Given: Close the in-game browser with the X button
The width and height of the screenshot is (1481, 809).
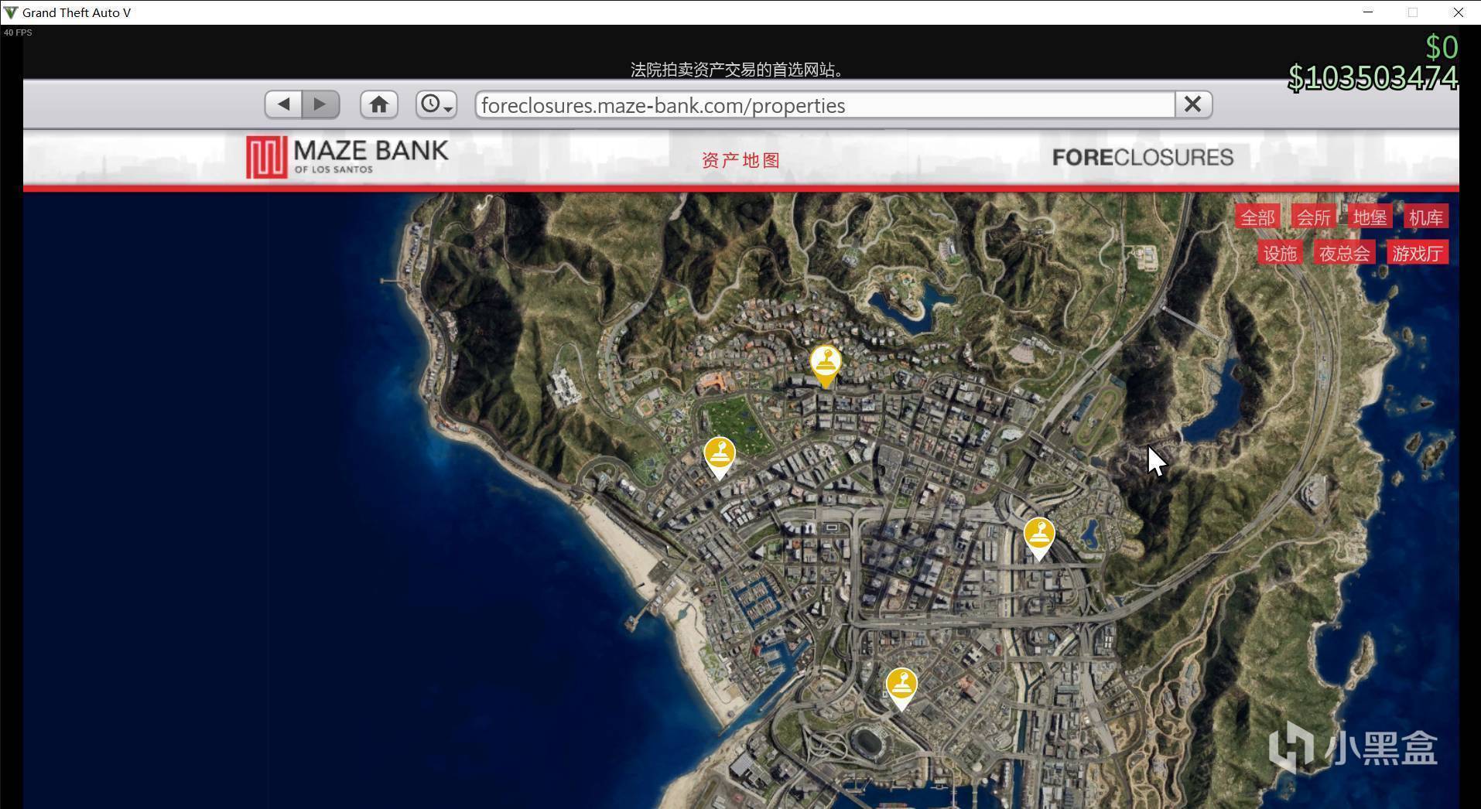Looking at the screenshot, I should (1192, 104).
